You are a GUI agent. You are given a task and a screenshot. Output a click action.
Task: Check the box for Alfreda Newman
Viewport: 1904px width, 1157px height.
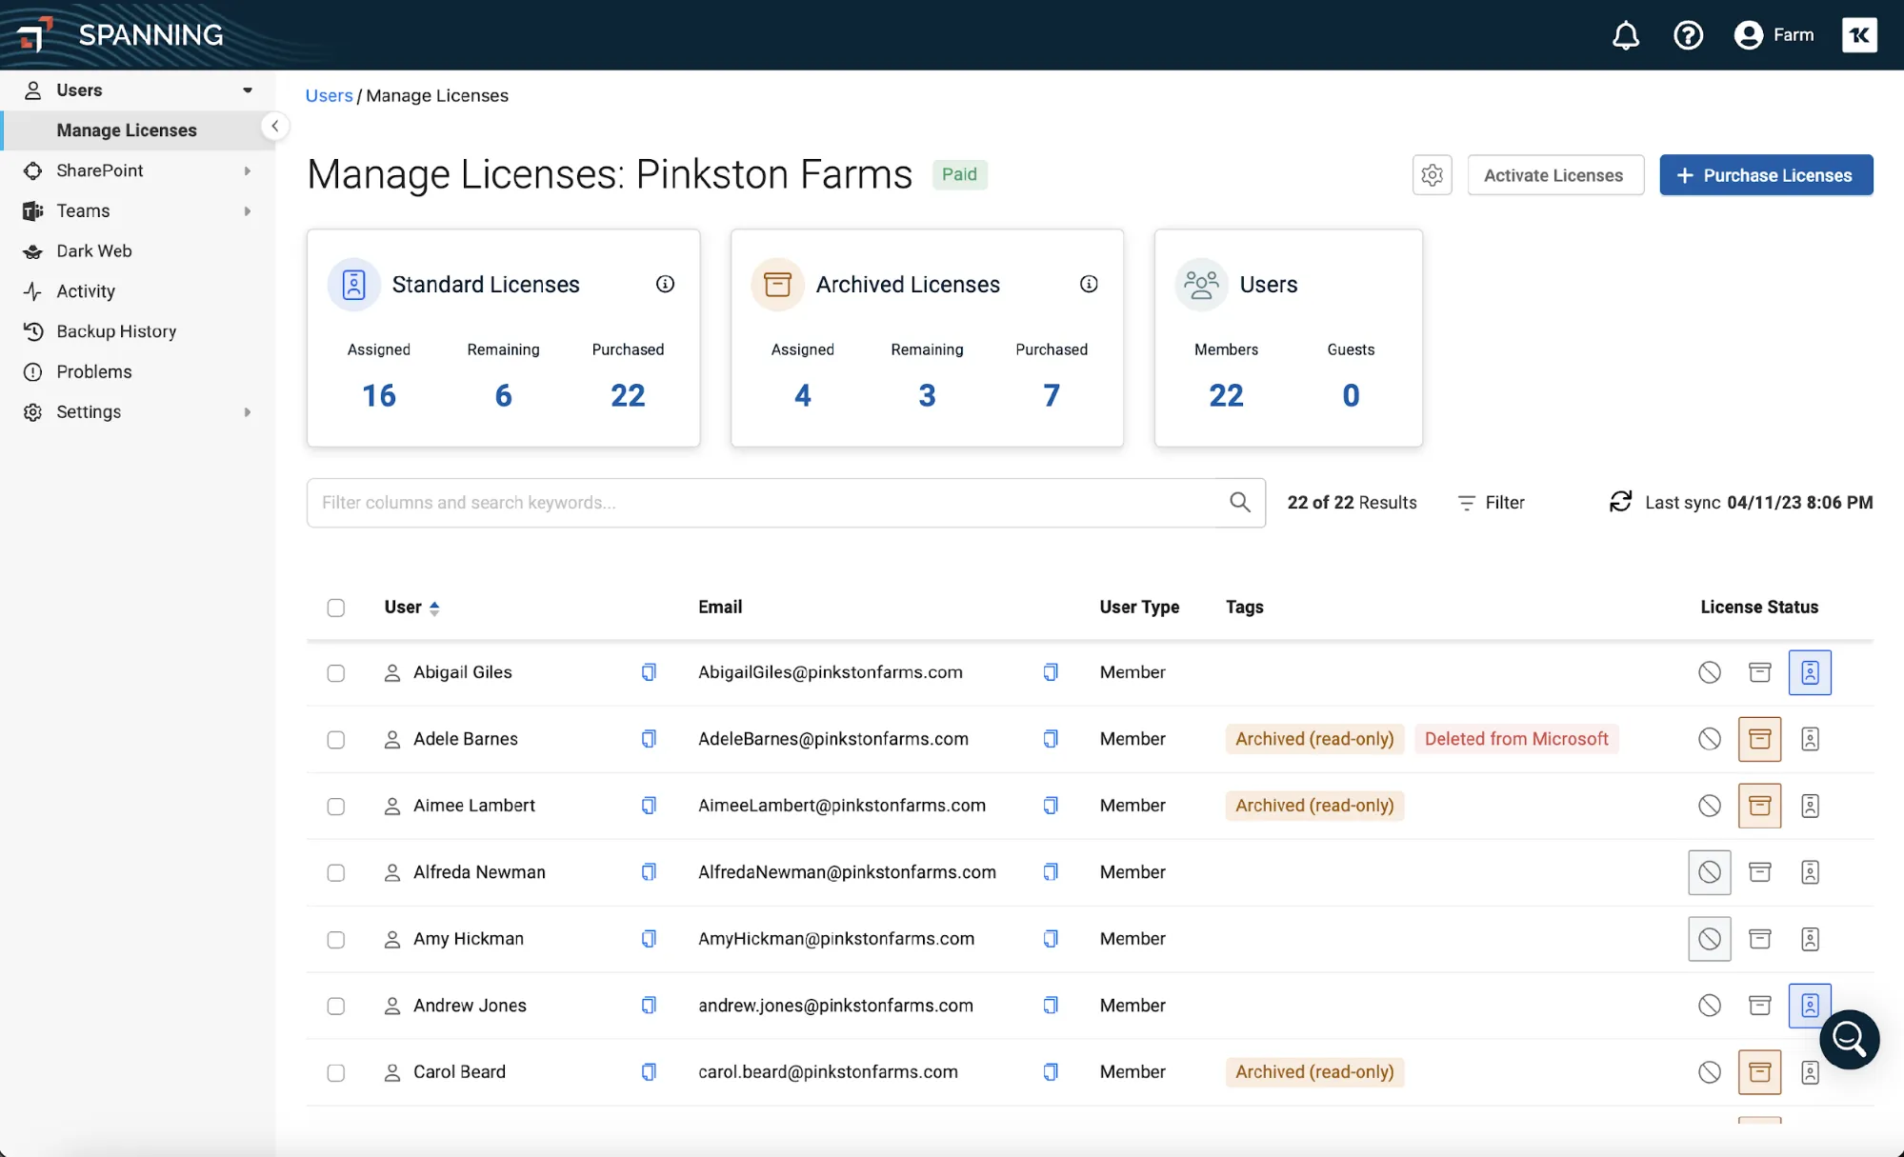pyautogui.click(x=336, y=872)
